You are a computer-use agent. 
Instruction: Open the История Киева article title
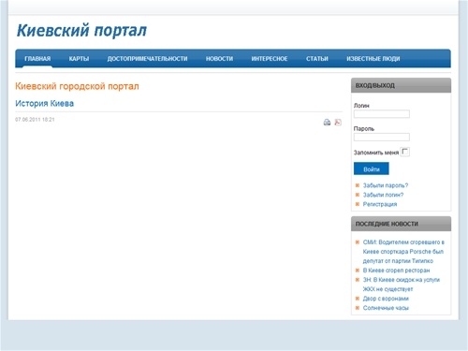[x=45, y=103]
